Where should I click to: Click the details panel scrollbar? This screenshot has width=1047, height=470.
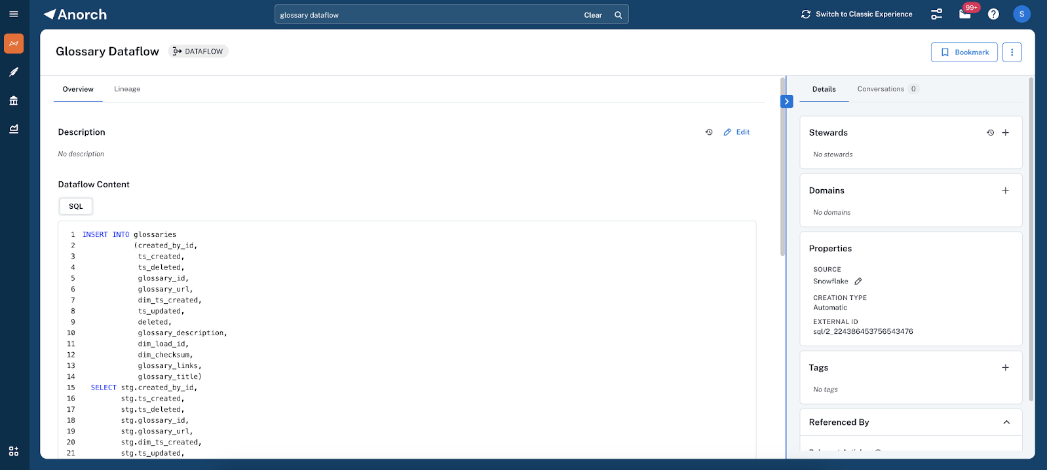tap(1031, 239)
